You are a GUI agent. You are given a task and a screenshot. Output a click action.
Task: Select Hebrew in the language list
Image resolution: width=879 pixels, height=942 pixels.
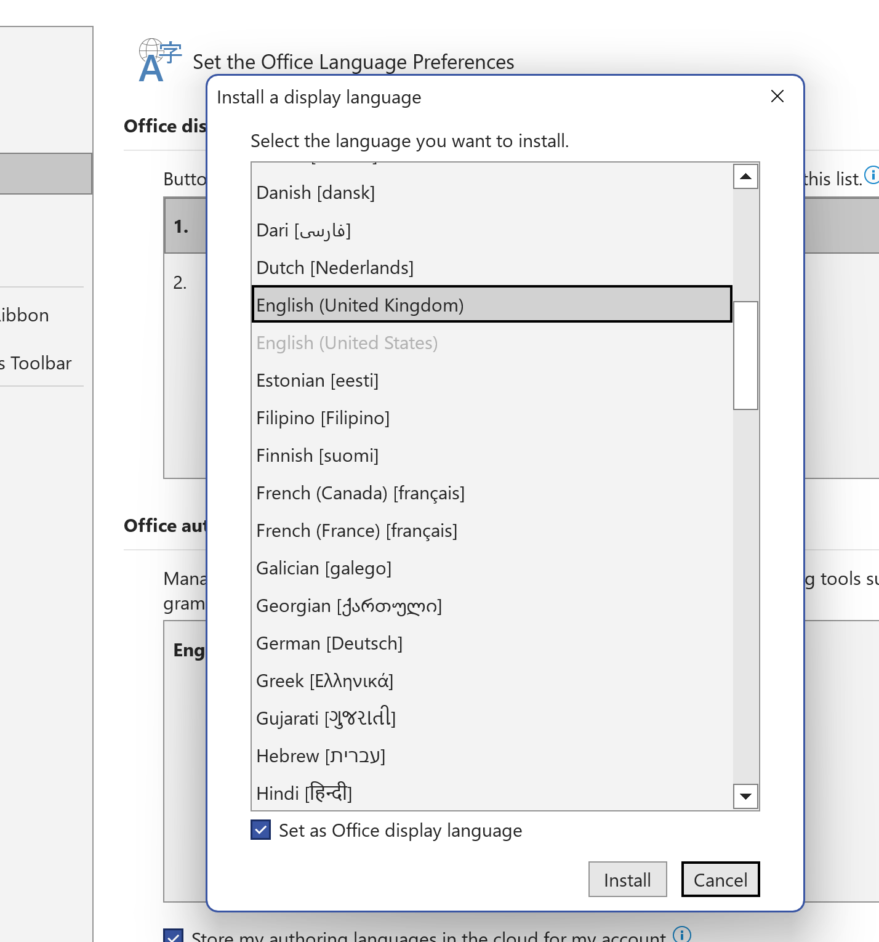pos(492,755)
